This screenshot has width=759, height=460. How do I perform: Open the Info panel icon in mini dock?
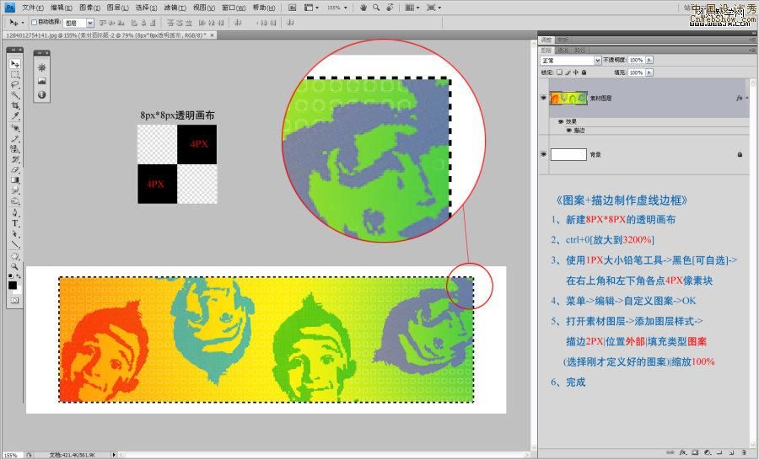pos(42,95)
